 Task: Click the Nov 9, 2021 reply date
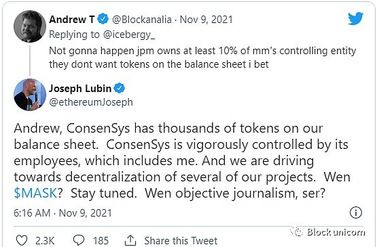206,20
